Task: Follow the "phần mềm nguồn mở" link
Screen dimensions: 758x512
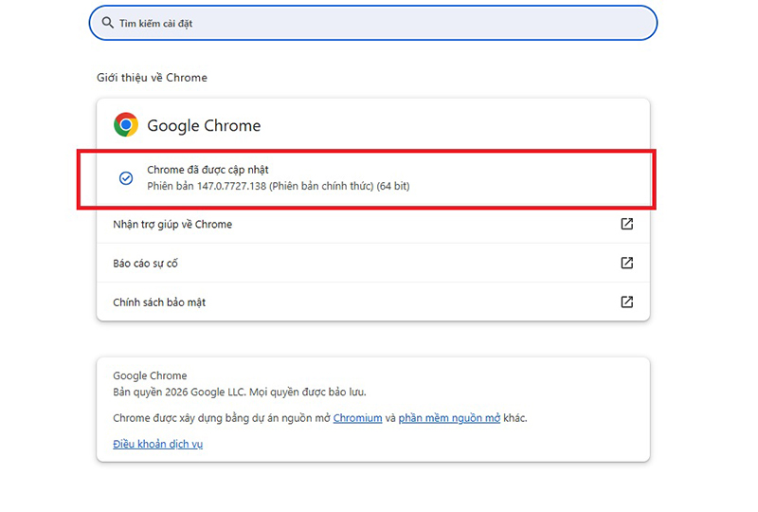Action: pyautogui.click(x=449, y=418)
